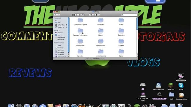The image size is (191, 107).
Task: Select the ColorPickers folder
Action: [x=80, y=41]
